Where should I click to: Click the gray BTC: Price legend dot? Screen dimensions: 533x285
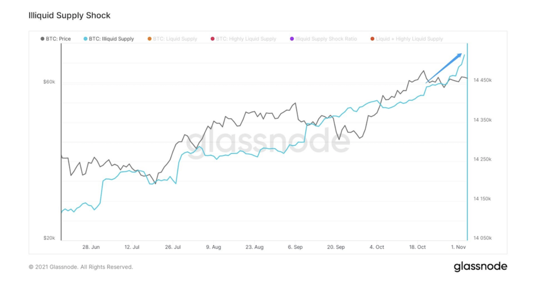pos(43,39)
